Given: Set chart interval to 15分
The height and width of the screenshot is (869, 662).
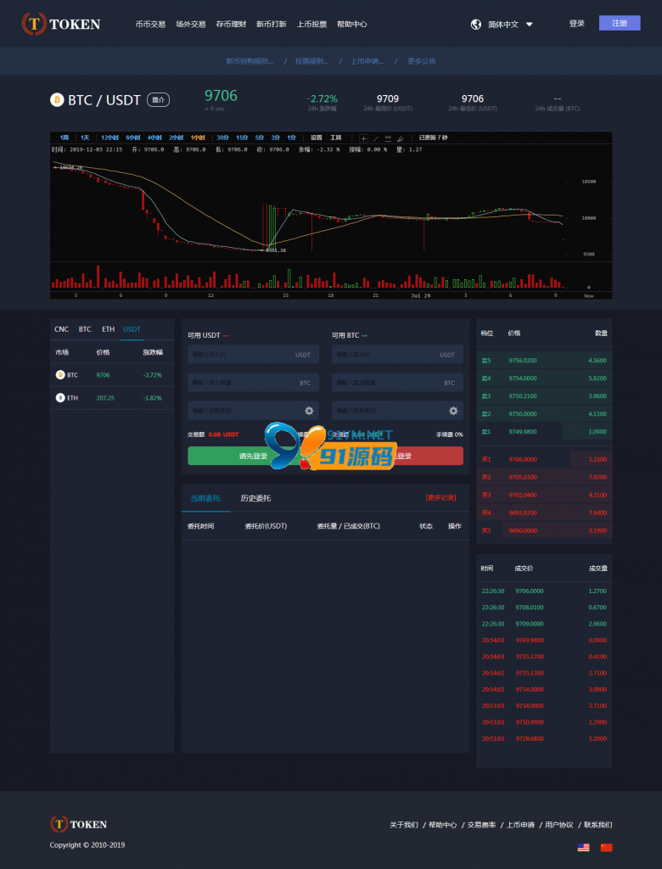Looking at the screenshot, I should click(242, 137).
